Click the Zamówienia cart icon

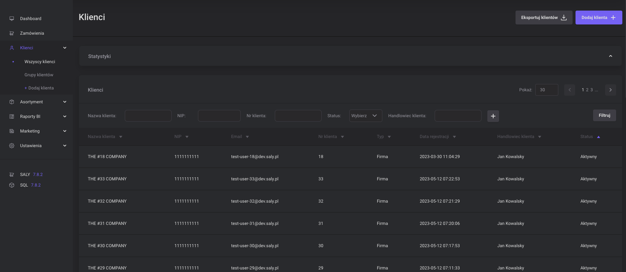click(x=12, y=33)
